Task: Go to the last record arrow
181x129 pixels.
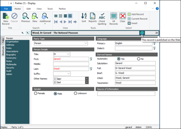Action: pyautogui.click(x=70, y=22)
